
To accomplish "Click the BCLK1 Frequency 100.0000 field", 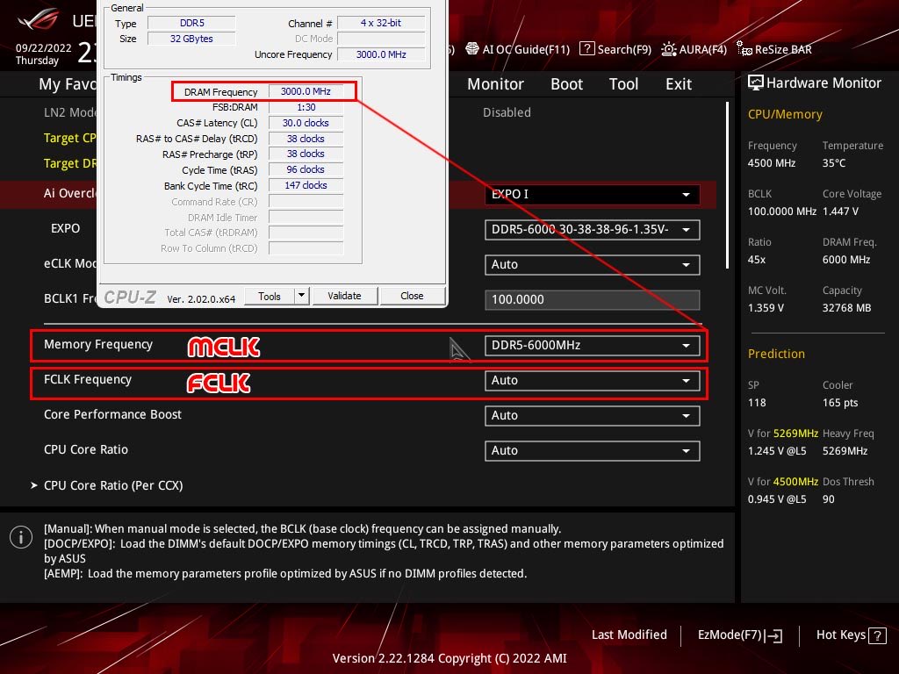I will [592, 300].
